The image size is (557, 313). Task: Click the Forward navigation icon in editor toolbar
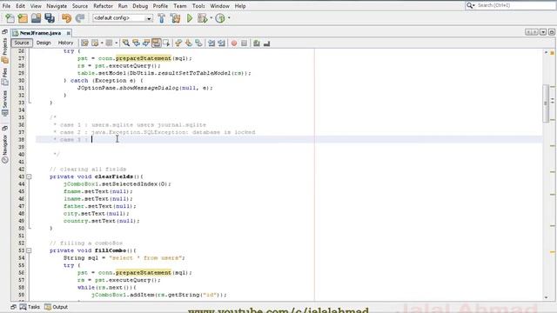click(x=109, y=43)
